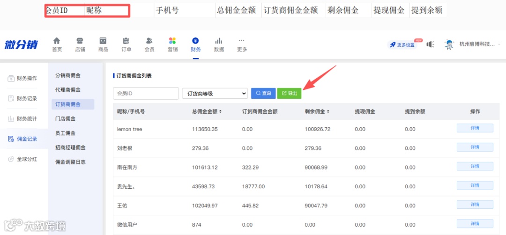Image resolution: width=506 pixels, height=235 pixels.
Task: Open 详情 for 王佑
Action: [475, 205]
